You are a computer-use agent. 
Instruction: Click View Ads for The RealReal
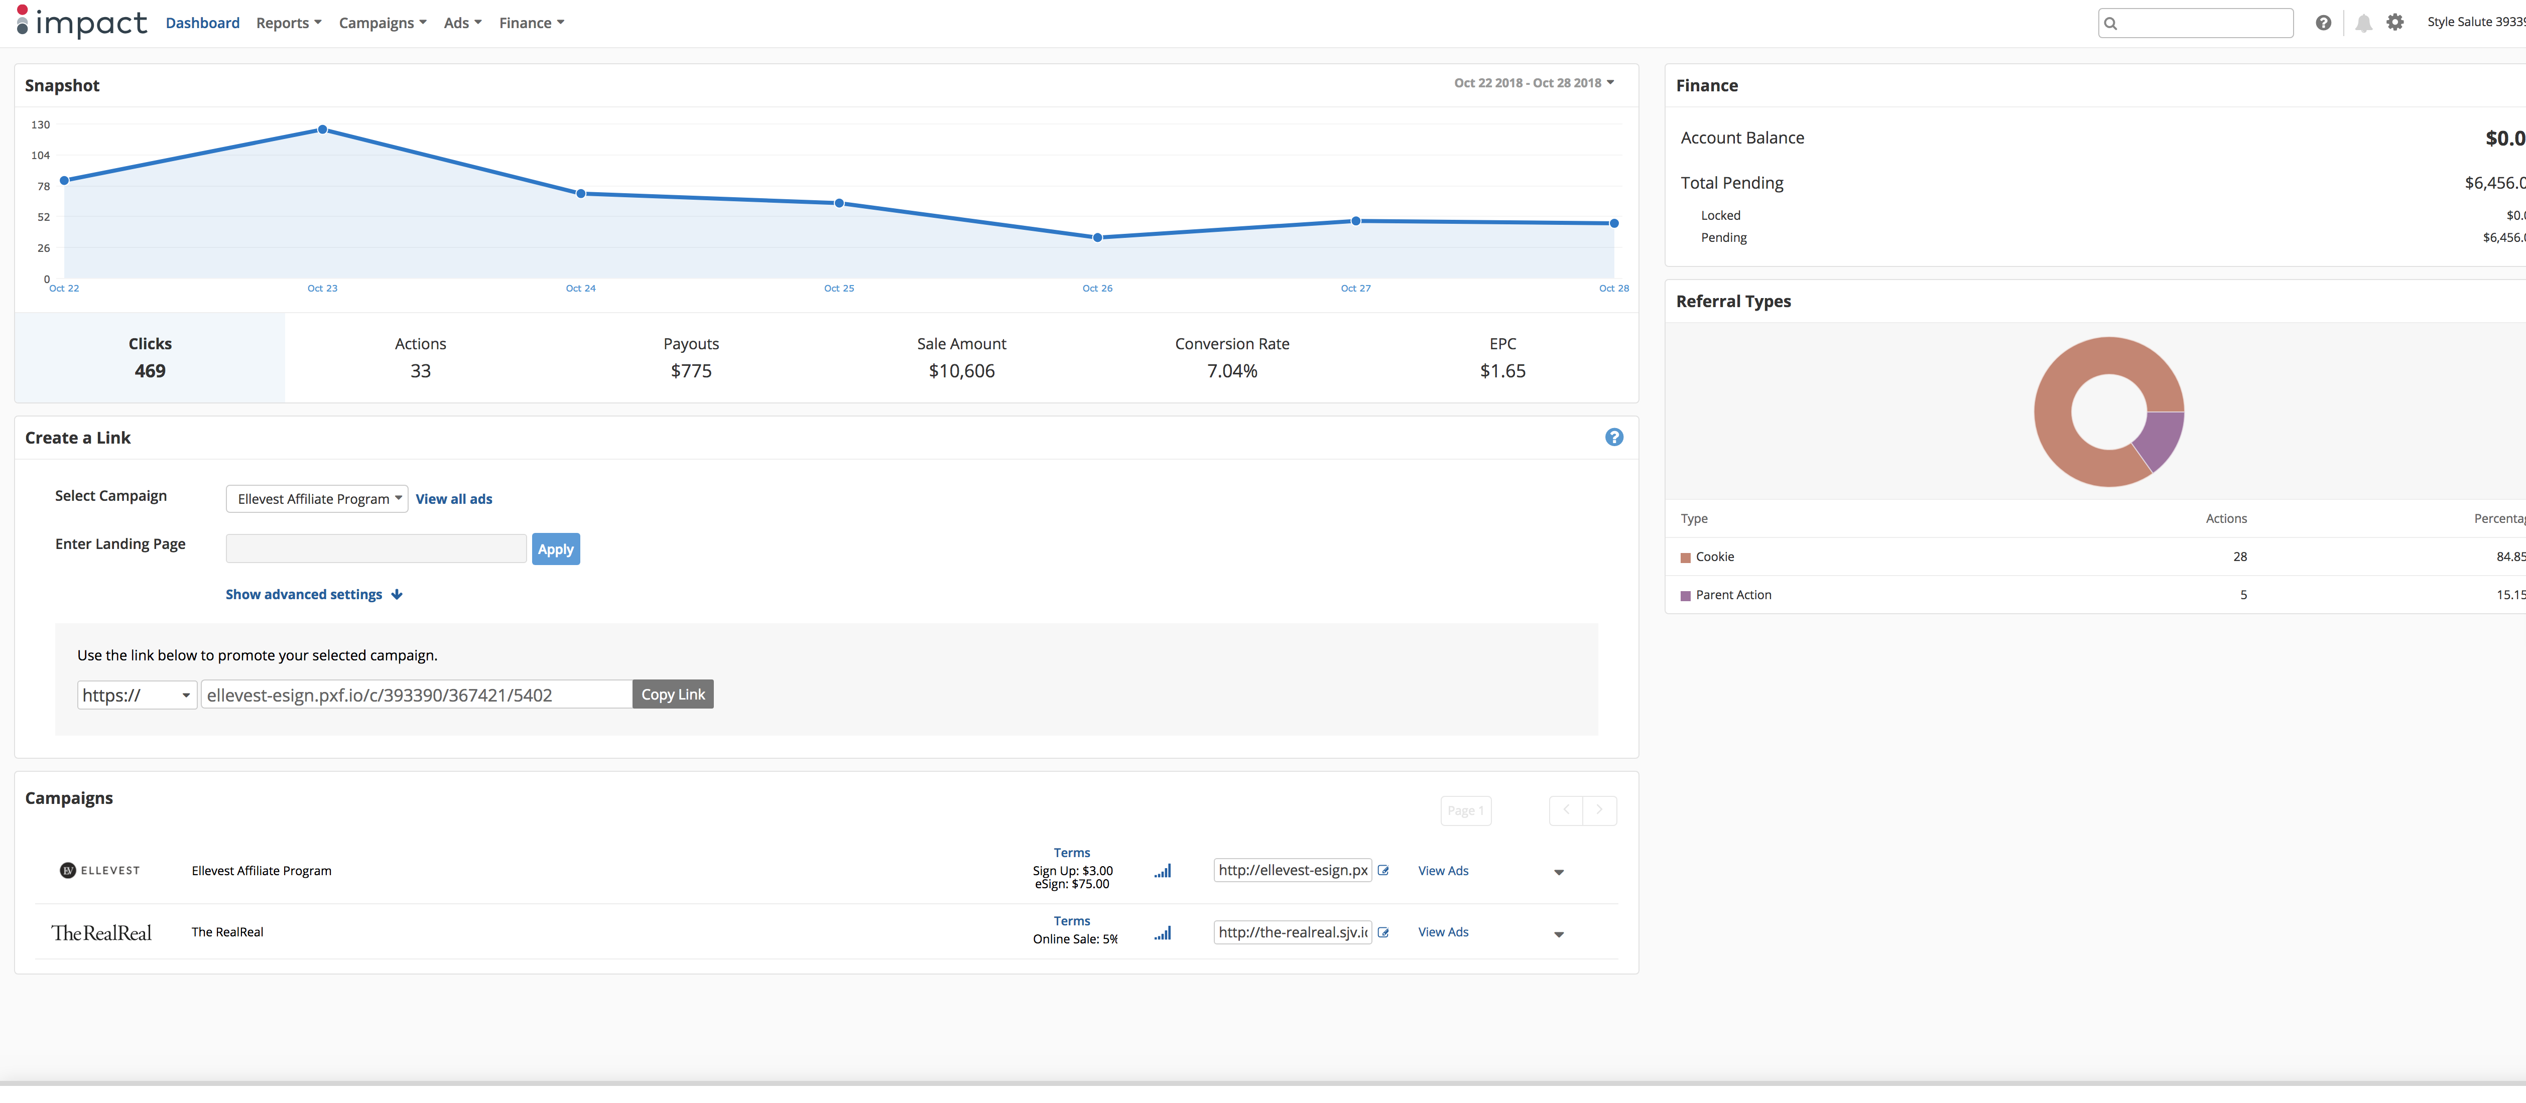point(1442,932)
